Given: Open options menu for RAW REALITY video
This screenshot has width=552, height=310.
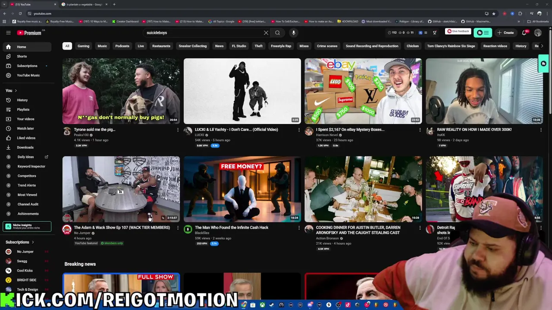Looking at the screenshot, I should 541,130.
